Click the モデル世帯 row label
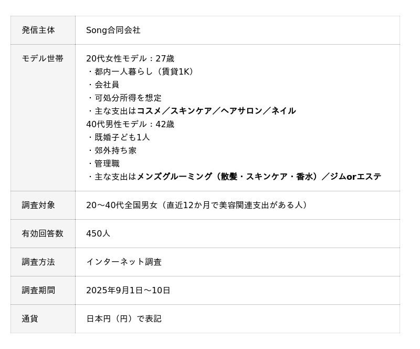 (43, 59)
